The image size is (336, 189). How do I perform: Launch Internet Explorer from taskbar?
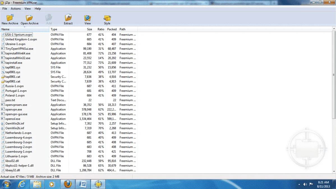click(x=22, y=184)
